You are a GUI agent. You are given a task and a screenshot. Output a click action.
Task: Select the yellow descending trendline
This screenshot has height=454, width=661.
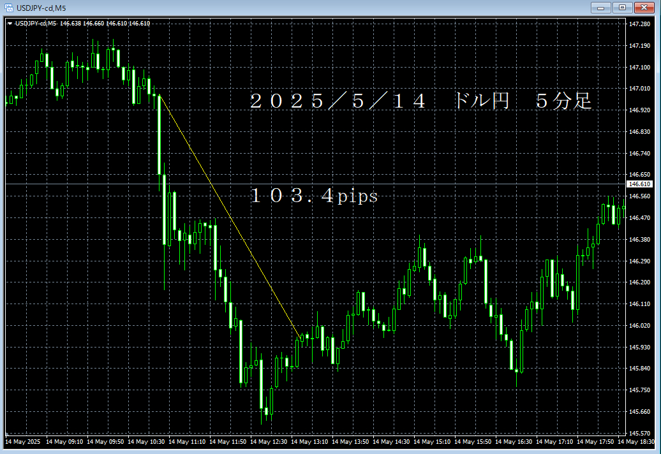[230, 217]
